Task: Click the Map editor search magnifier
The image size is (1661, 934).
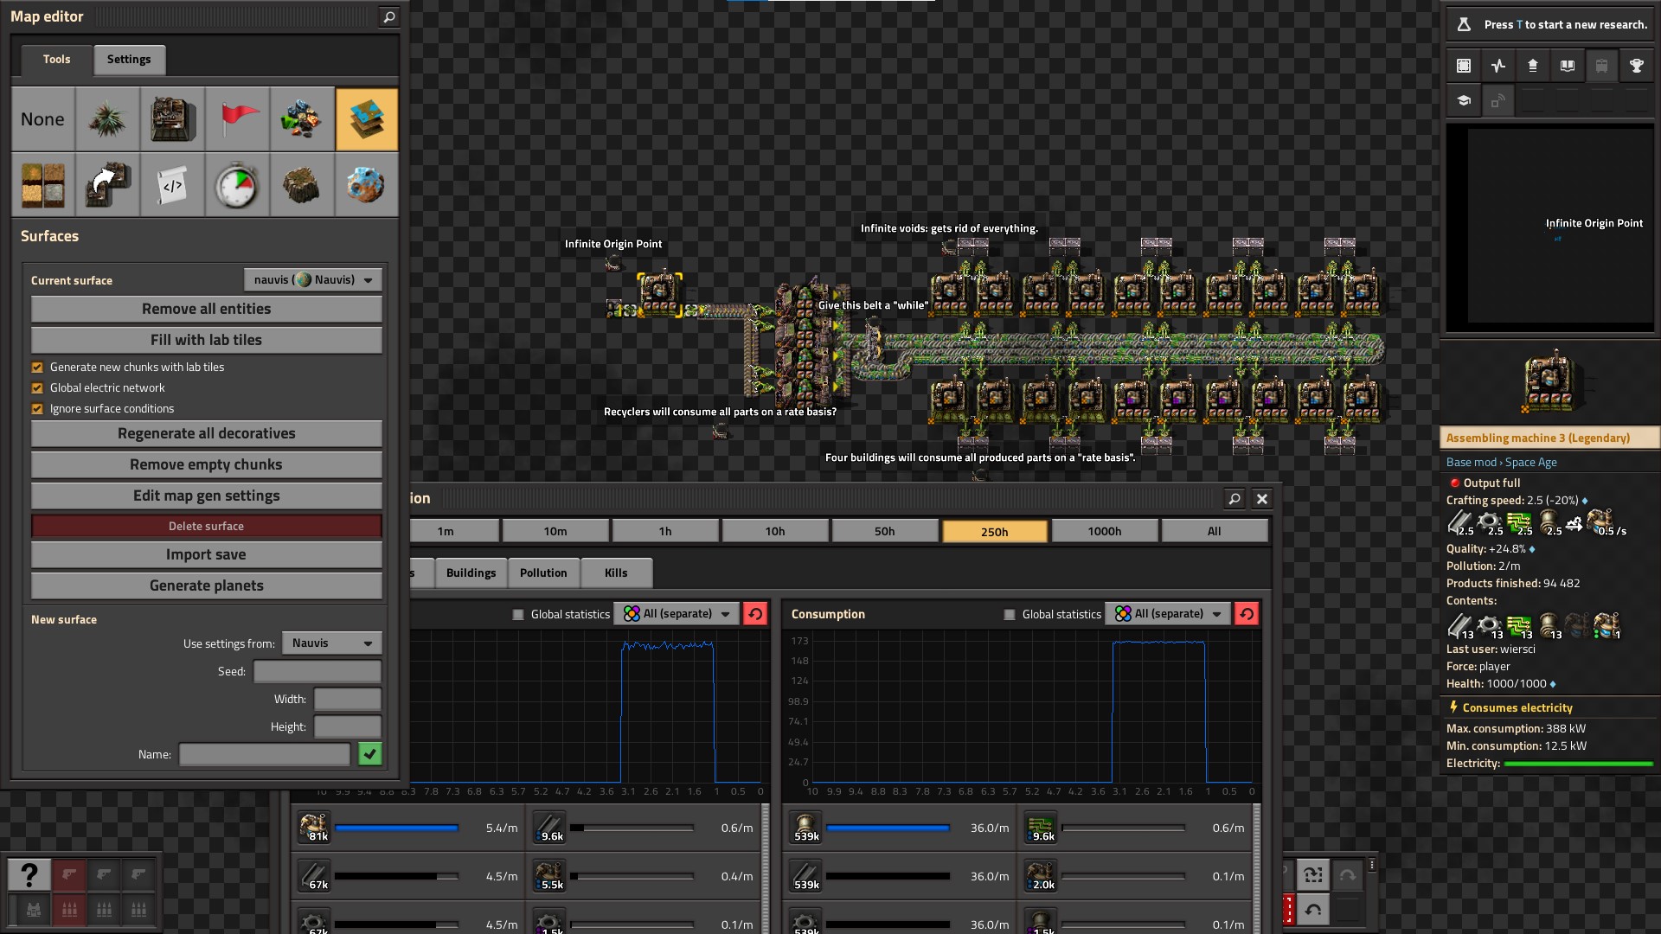Action: [389, 16]
